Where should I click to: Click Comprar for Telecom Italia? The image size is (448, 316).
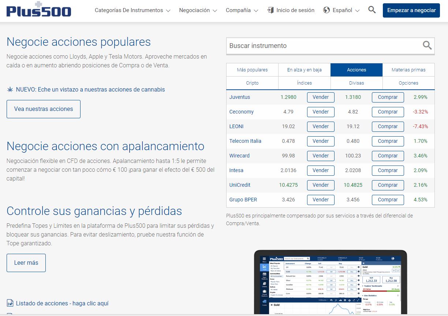tap(388, 141)
